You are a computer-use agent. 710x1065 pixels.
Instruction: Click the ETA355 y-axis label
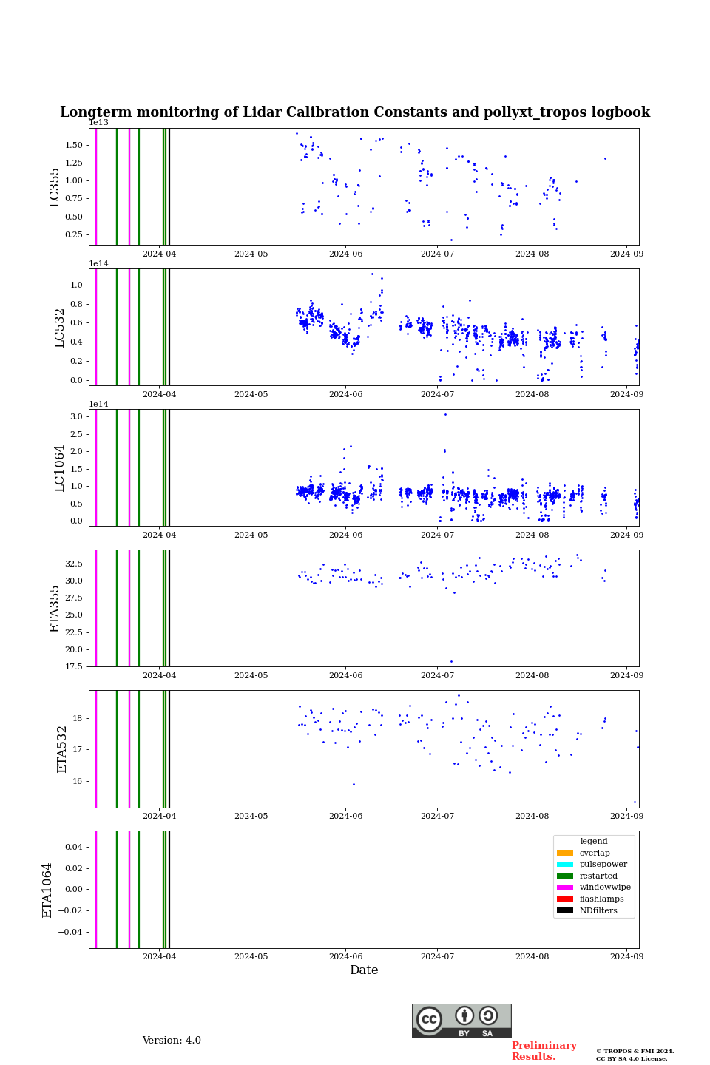tap(55, 609)
